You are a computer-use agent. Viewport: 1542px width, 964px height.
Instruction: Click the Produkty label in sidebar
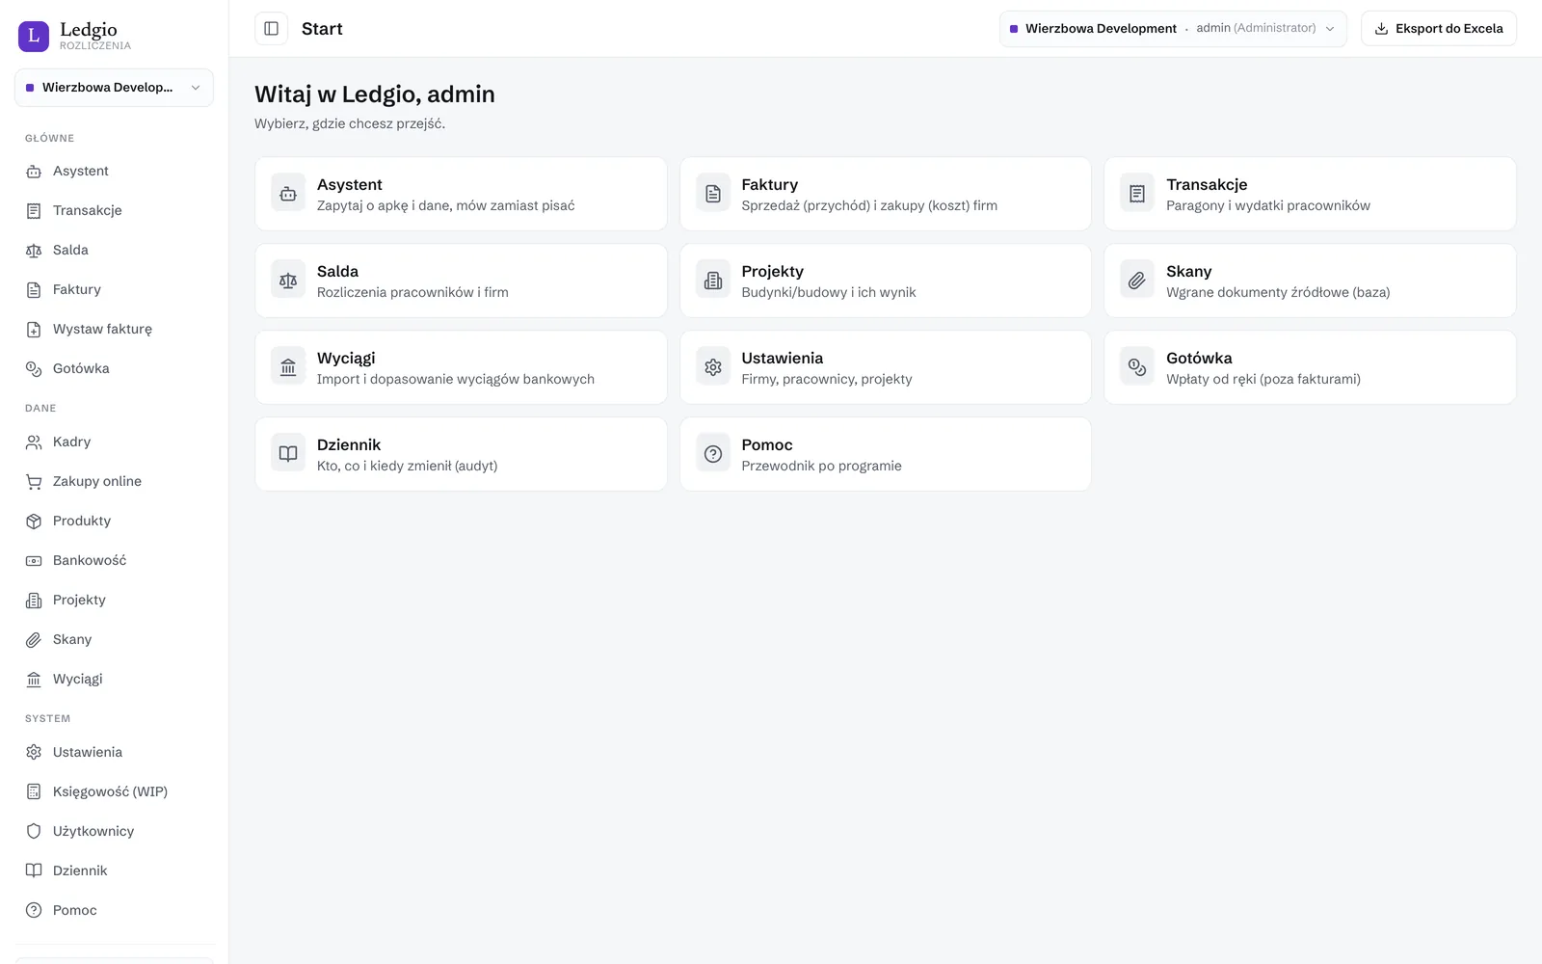pos(82,522)
